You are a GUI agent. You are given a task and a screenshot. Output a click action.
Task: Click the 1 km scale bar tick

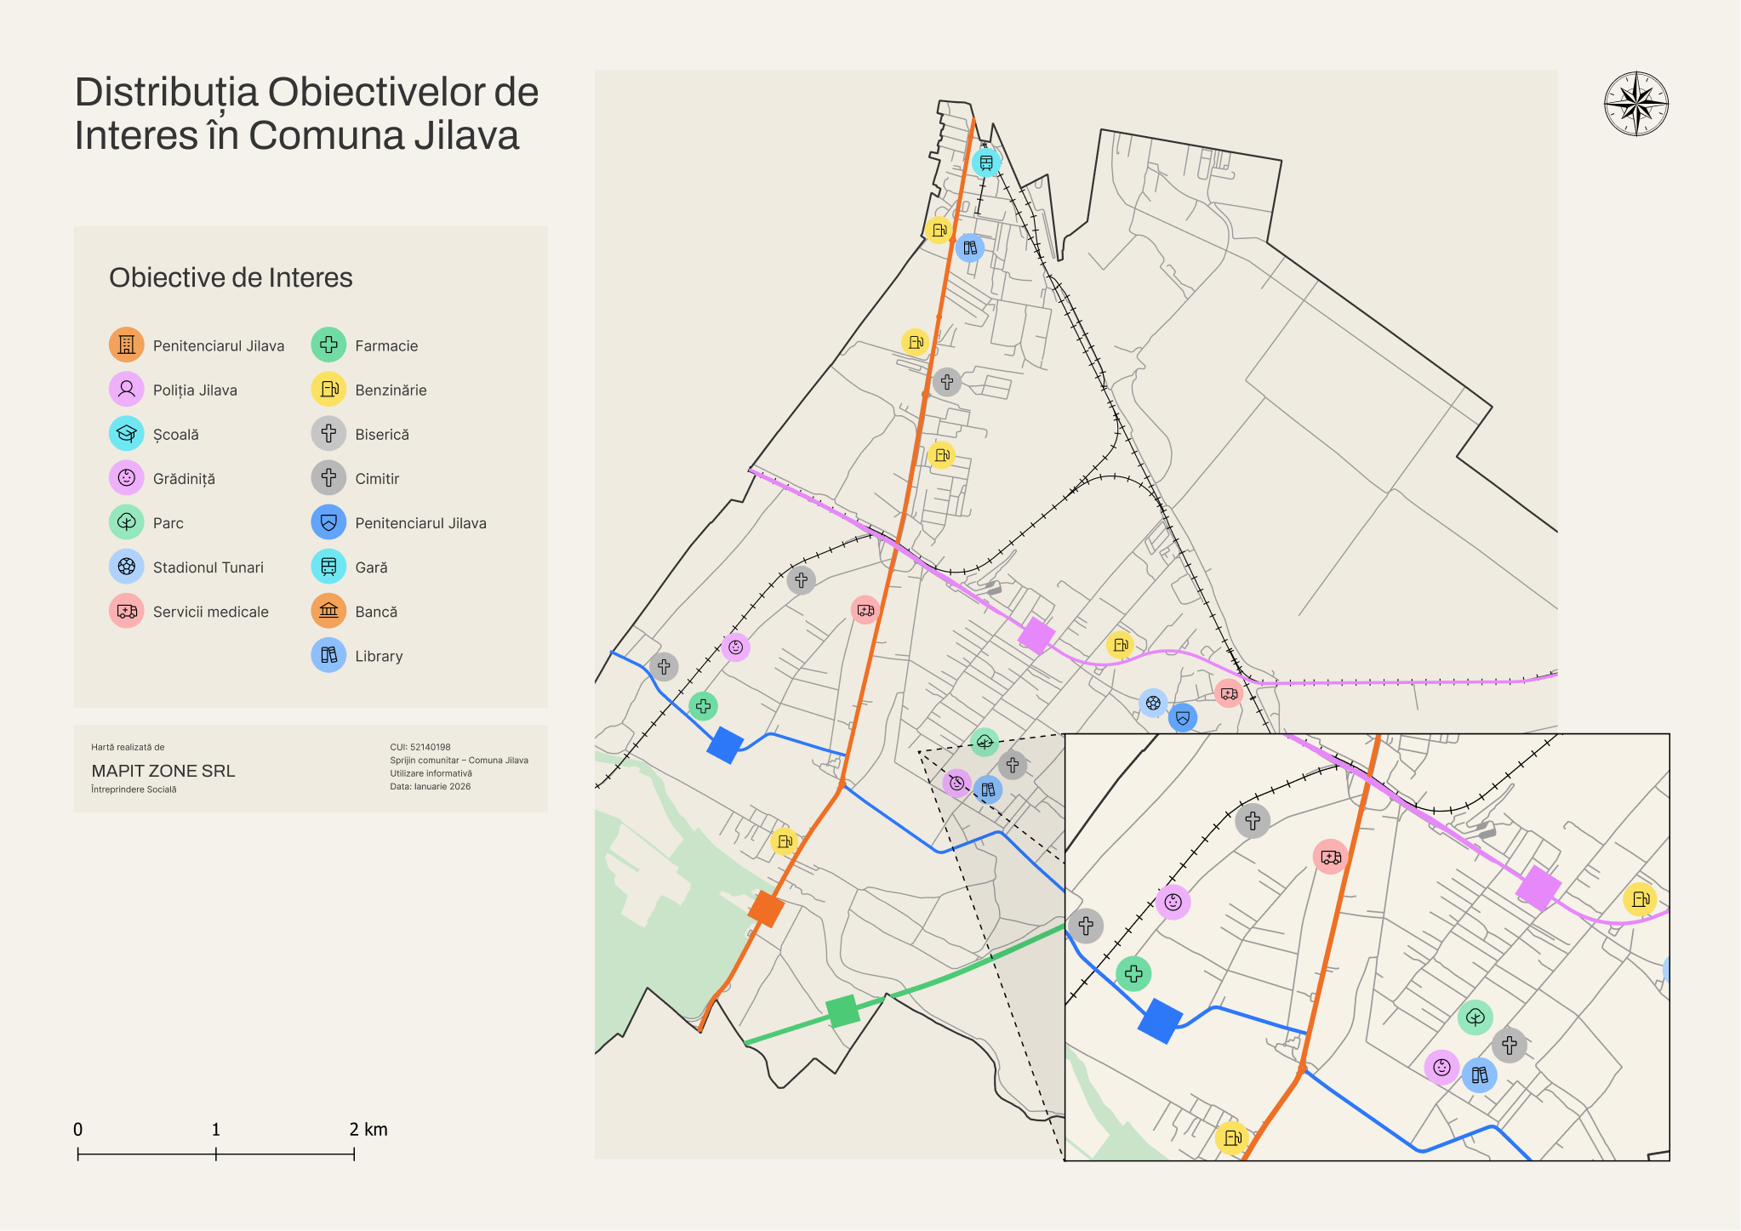coord(216,1154)
